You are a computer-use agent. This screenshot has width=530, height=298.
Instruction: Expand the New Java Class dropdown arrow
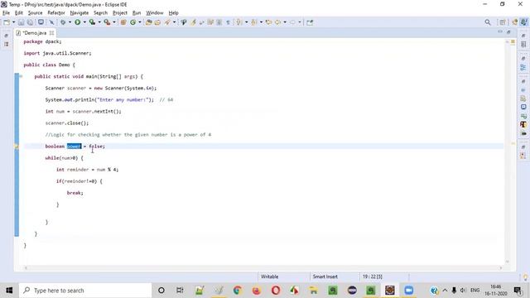pos(140,22)
